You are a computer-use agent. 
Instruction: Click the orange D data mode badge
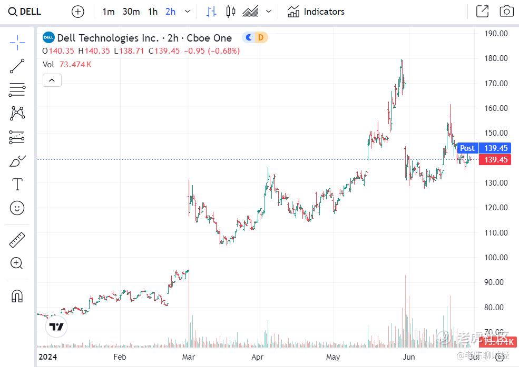click(x=261, y=38)
